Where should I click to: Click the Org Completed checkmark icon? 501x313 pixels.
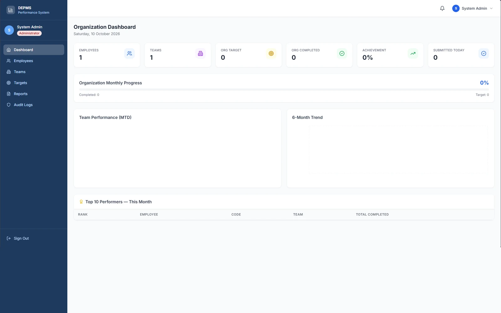[342, 54]
